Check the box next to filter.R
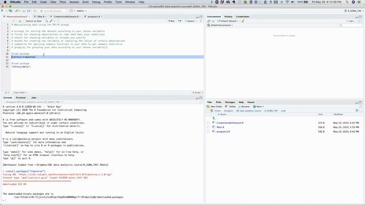 (208, 127)
